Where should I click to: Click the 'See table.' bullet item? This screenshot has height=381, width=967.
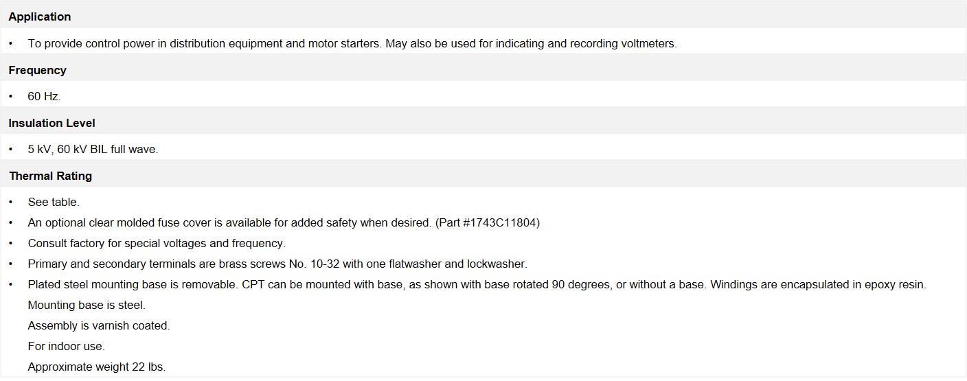click(x=54, y=202)
